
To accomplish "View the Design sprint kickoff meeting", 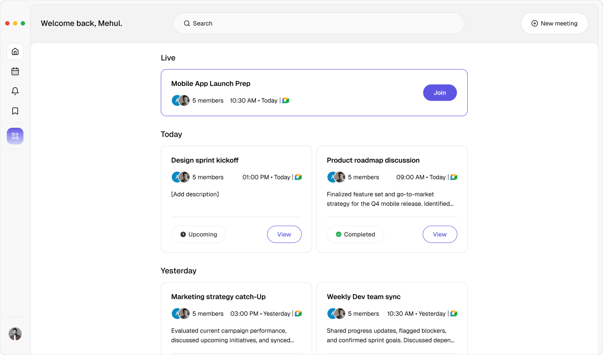I will point(284,235).
